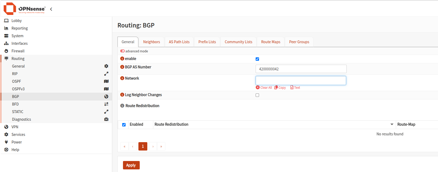Click the map icon next to OSPFv3
The height and width of the screenshot is (172, 438).
[106, 89]
